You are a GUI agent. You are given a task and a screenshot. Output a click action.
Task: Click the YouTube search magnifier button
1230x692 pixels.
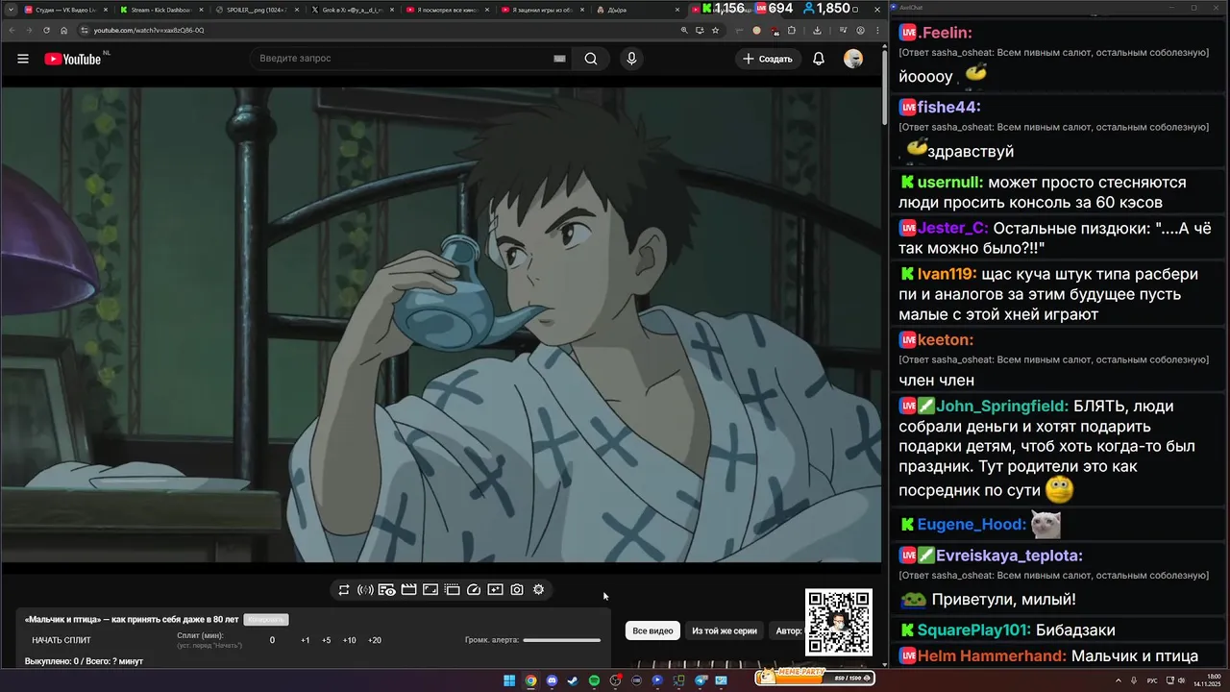[591, 59]
